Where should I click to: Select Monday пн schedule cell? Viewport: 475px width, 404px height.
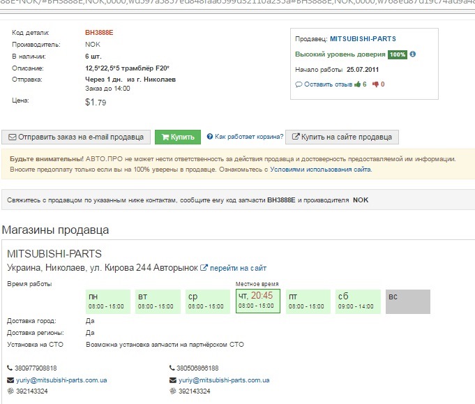pos(108,301)
